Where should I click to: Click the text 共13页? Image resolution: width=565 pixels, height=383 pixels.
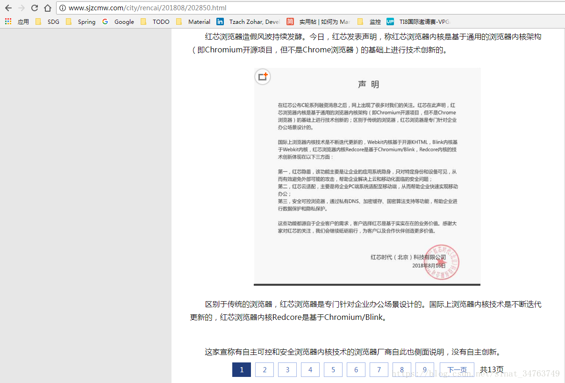tap(492, 370)
